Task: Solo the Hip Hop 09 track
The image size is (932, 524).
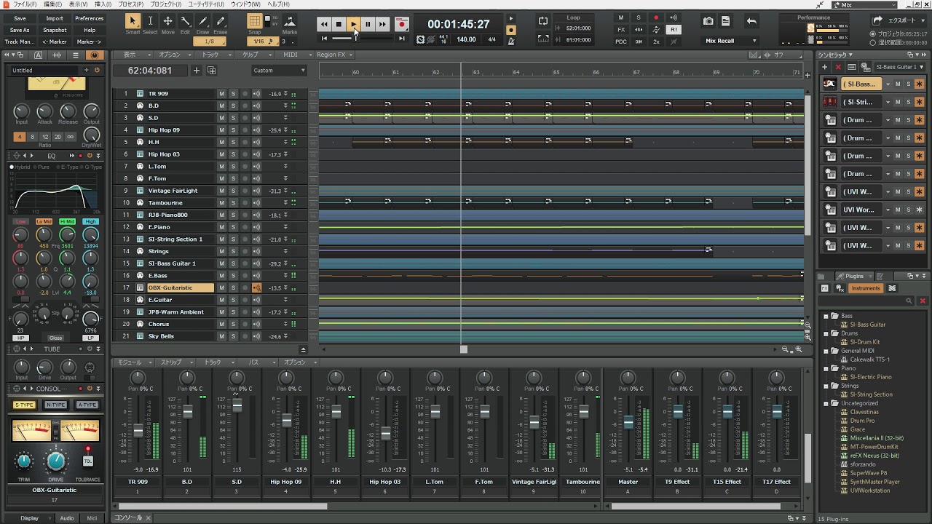Action: coord(233,130)
